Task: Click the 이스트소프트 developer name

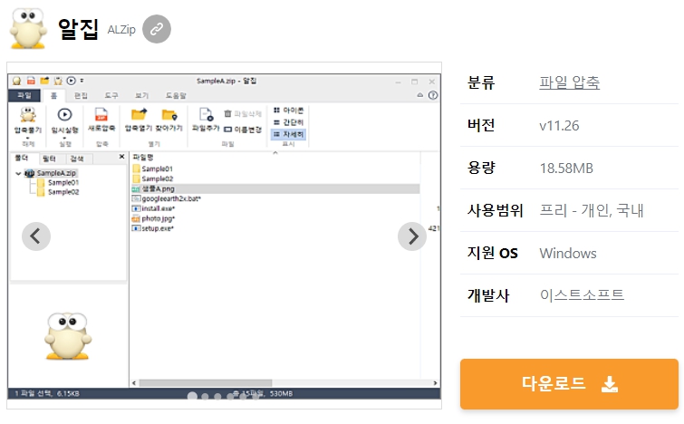Action: tap(582, 295)
